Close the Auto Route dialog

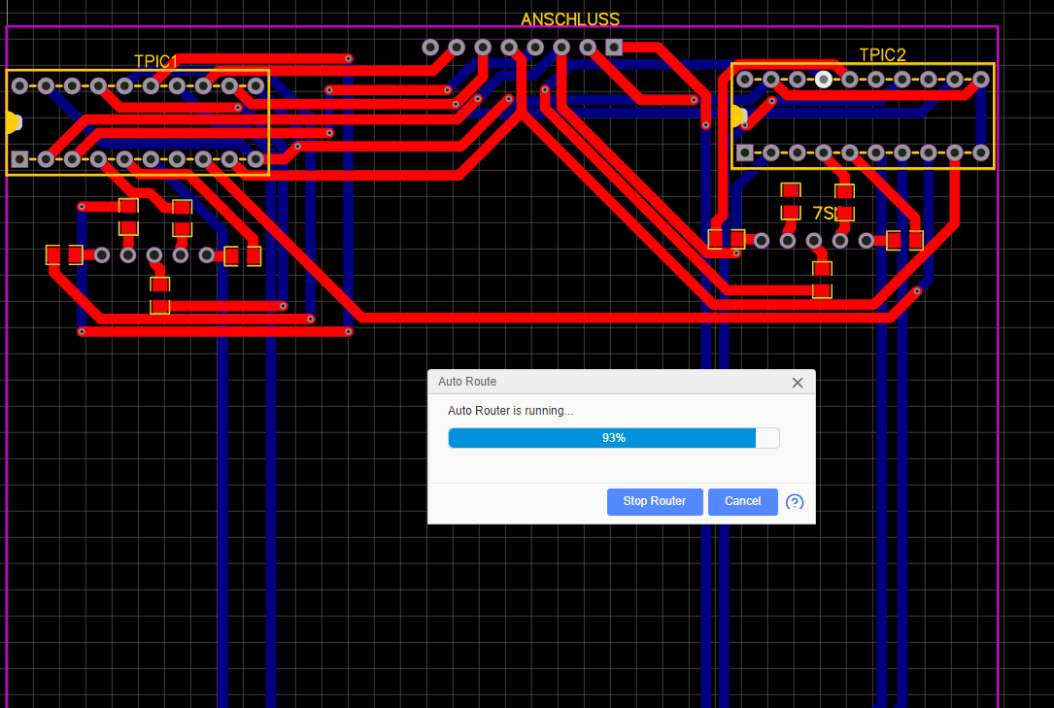797,382
